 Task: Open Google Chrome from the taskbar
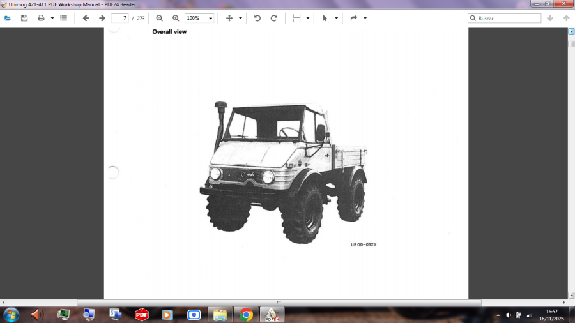[246, 315]
